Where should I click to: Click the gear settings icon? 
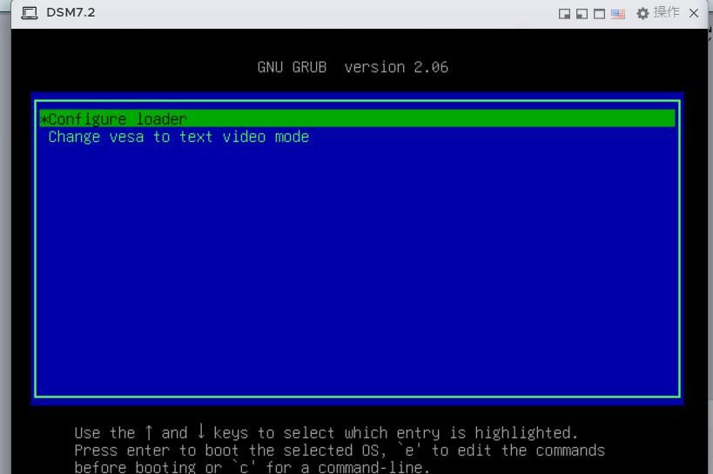tap(642, 13)
